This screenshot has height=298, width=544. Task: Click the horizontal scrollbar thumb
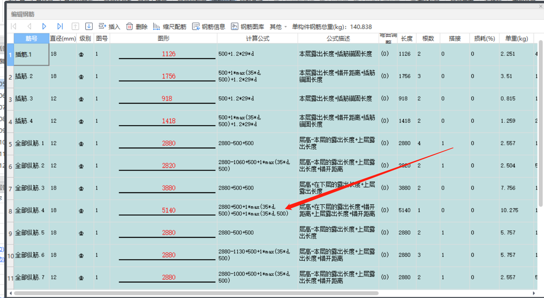[x=196, y=293]
